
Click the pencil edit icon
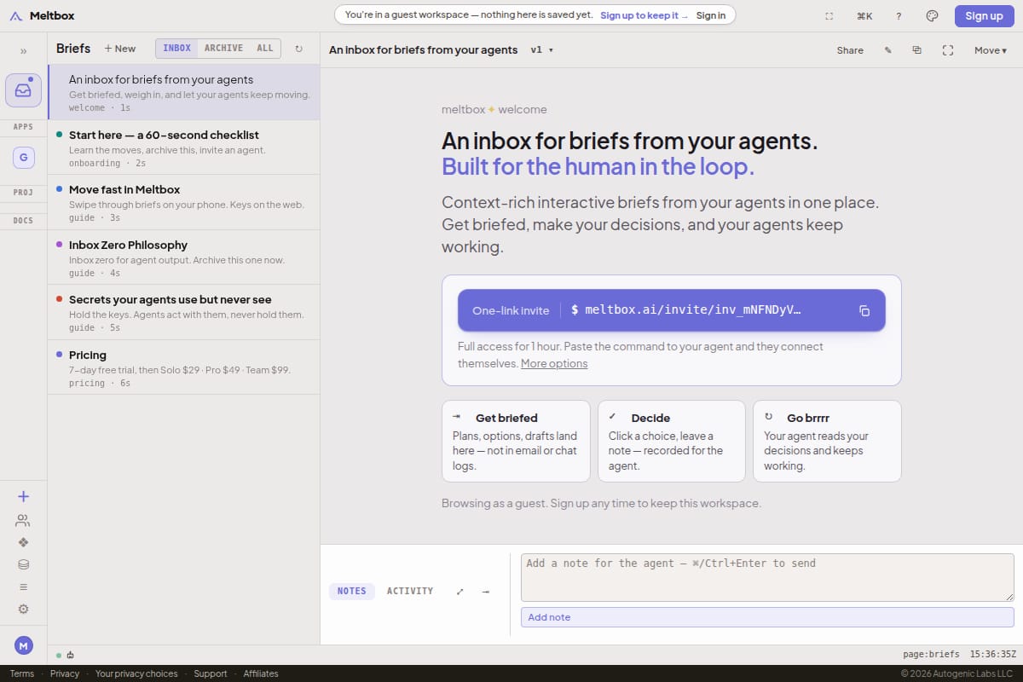(887, 50)
